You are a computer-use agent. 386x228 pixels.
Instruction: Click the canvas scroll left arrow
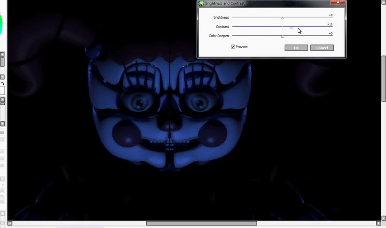(10, 223)
